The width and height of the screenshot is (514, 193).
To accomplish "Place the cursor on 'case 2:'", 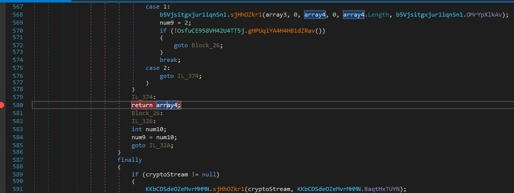I will pos(158,68).
